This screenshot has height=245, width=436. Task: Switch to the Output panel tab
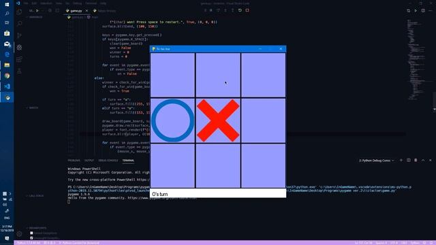click(x=89, y=161)
